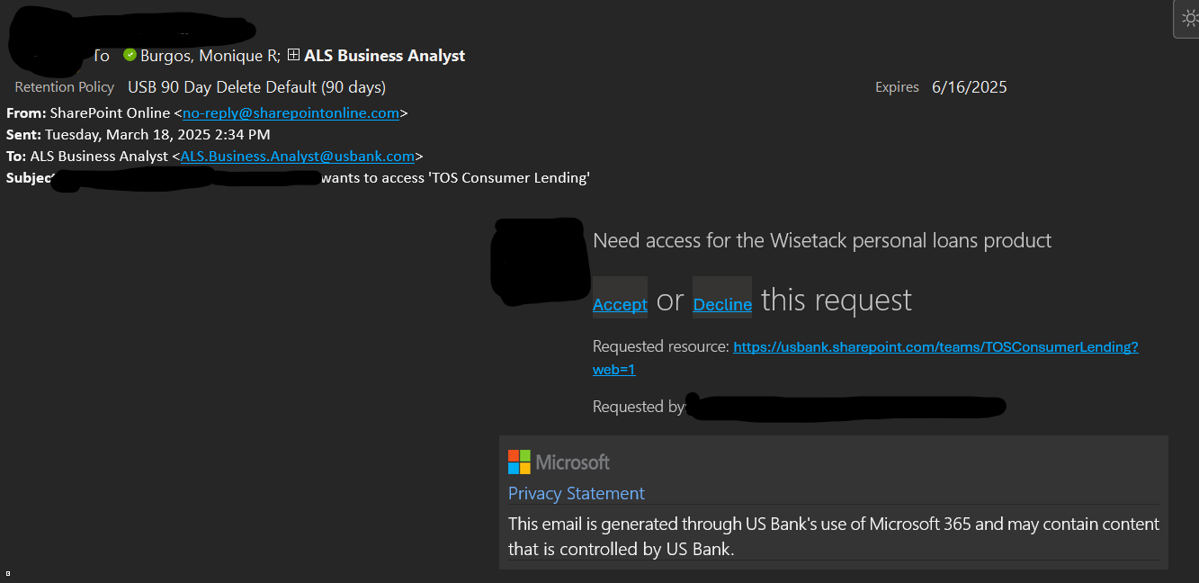This screenshot has height=583, width=1199.
Task: Click the Wisetack personal loans request message
Action: pos(822,241)
